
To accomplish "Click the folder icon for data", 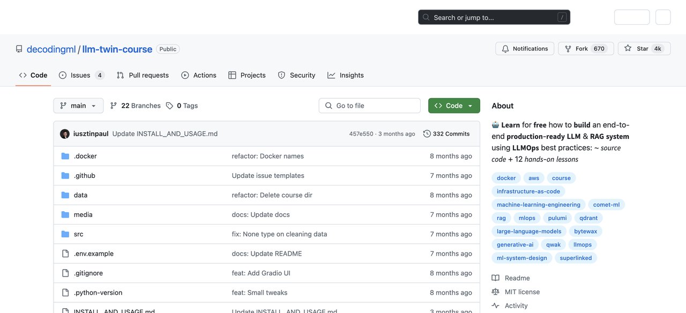I will click(65, 195).
